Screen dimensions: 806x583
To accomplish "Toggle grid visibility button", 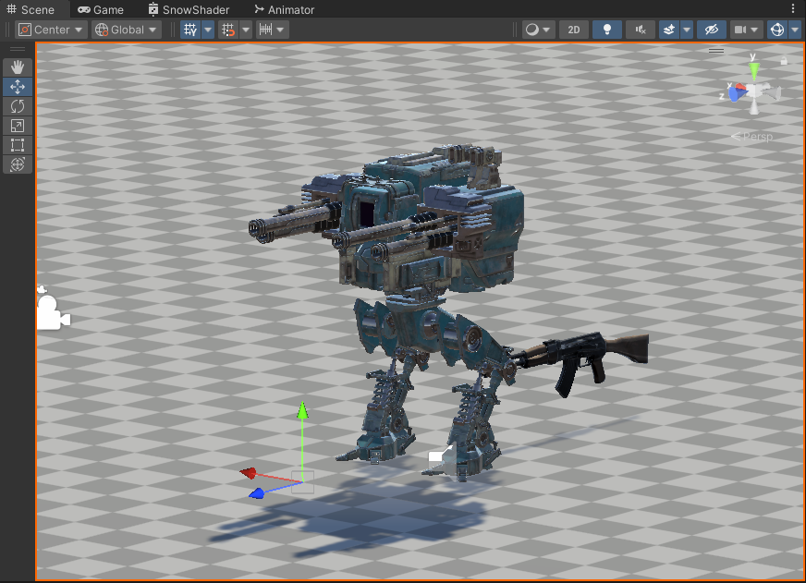I will click(190, 30).
